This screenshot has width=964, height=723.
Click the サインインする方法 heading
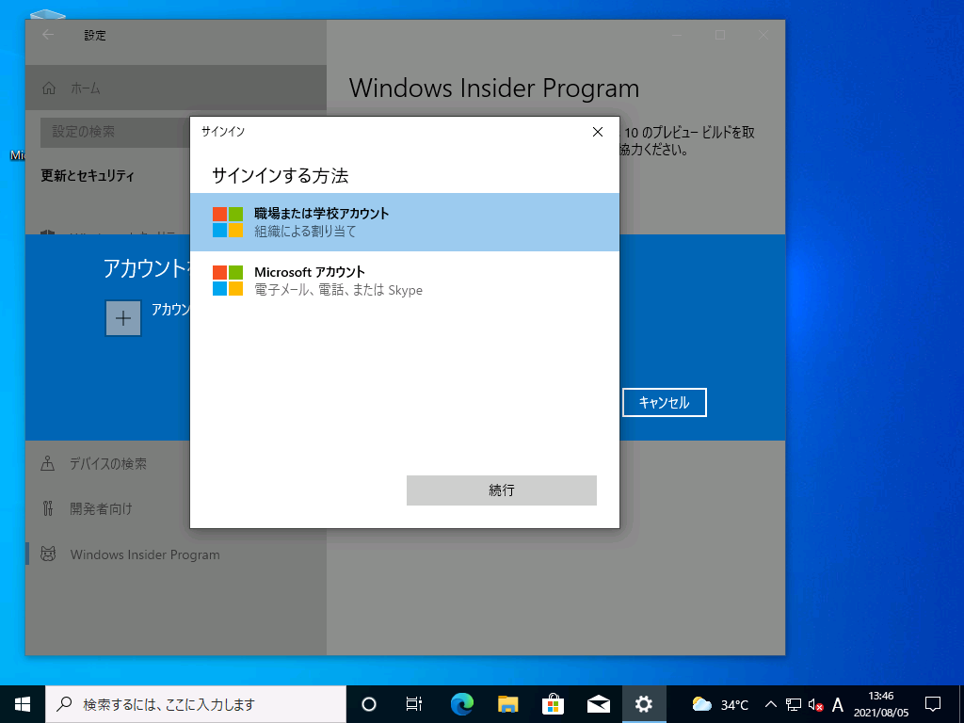(281, 176)
